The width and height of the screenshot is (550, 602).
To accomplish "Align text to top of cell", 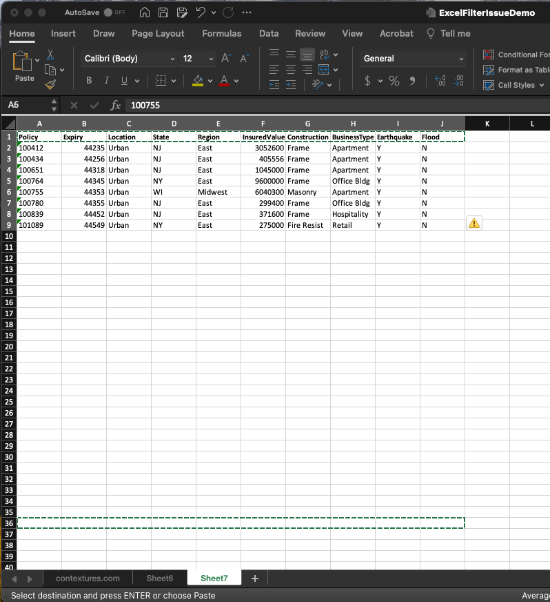I will tap(274, 53).
